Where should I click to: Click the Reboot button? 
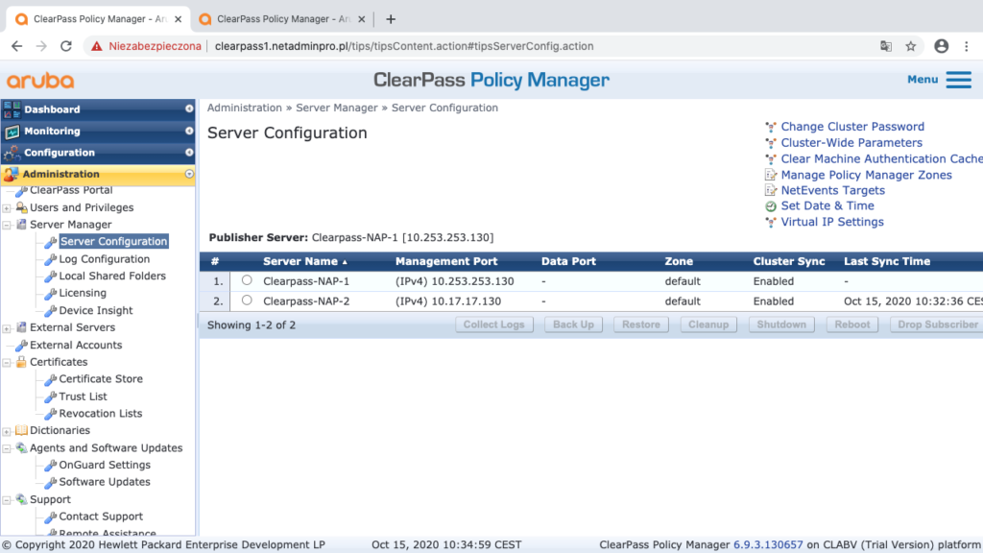click(852, 325)
